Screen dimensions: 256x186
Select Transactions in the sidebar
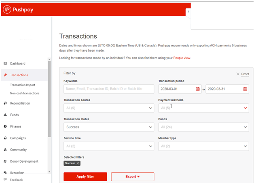click(19, 75)
